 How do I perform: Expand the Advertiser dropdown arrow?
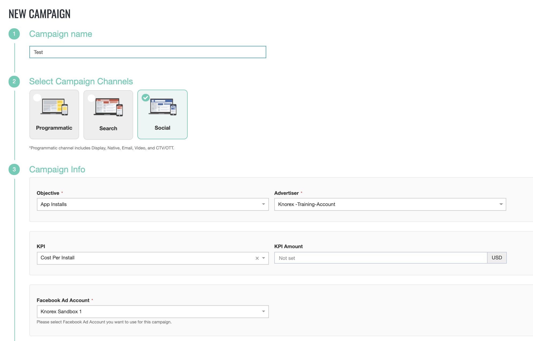click(x=501, y=204)
